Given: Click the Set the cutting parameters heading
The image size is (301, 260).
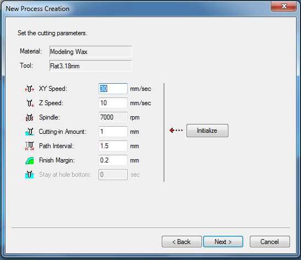Looking at the screenshot, I should click(x=52, y=33).
